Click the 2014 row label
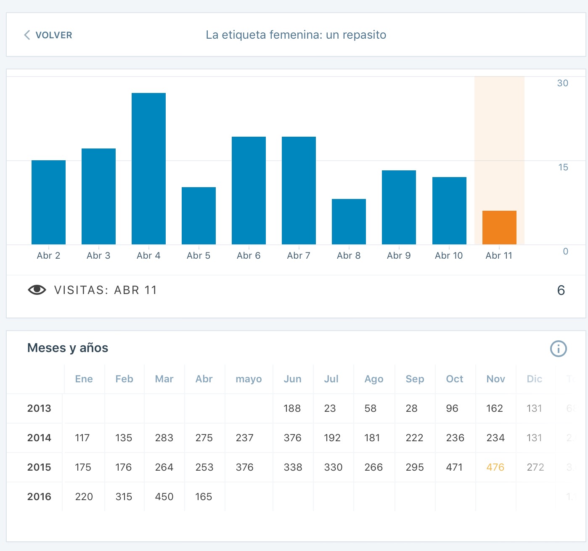 point(39,438)
